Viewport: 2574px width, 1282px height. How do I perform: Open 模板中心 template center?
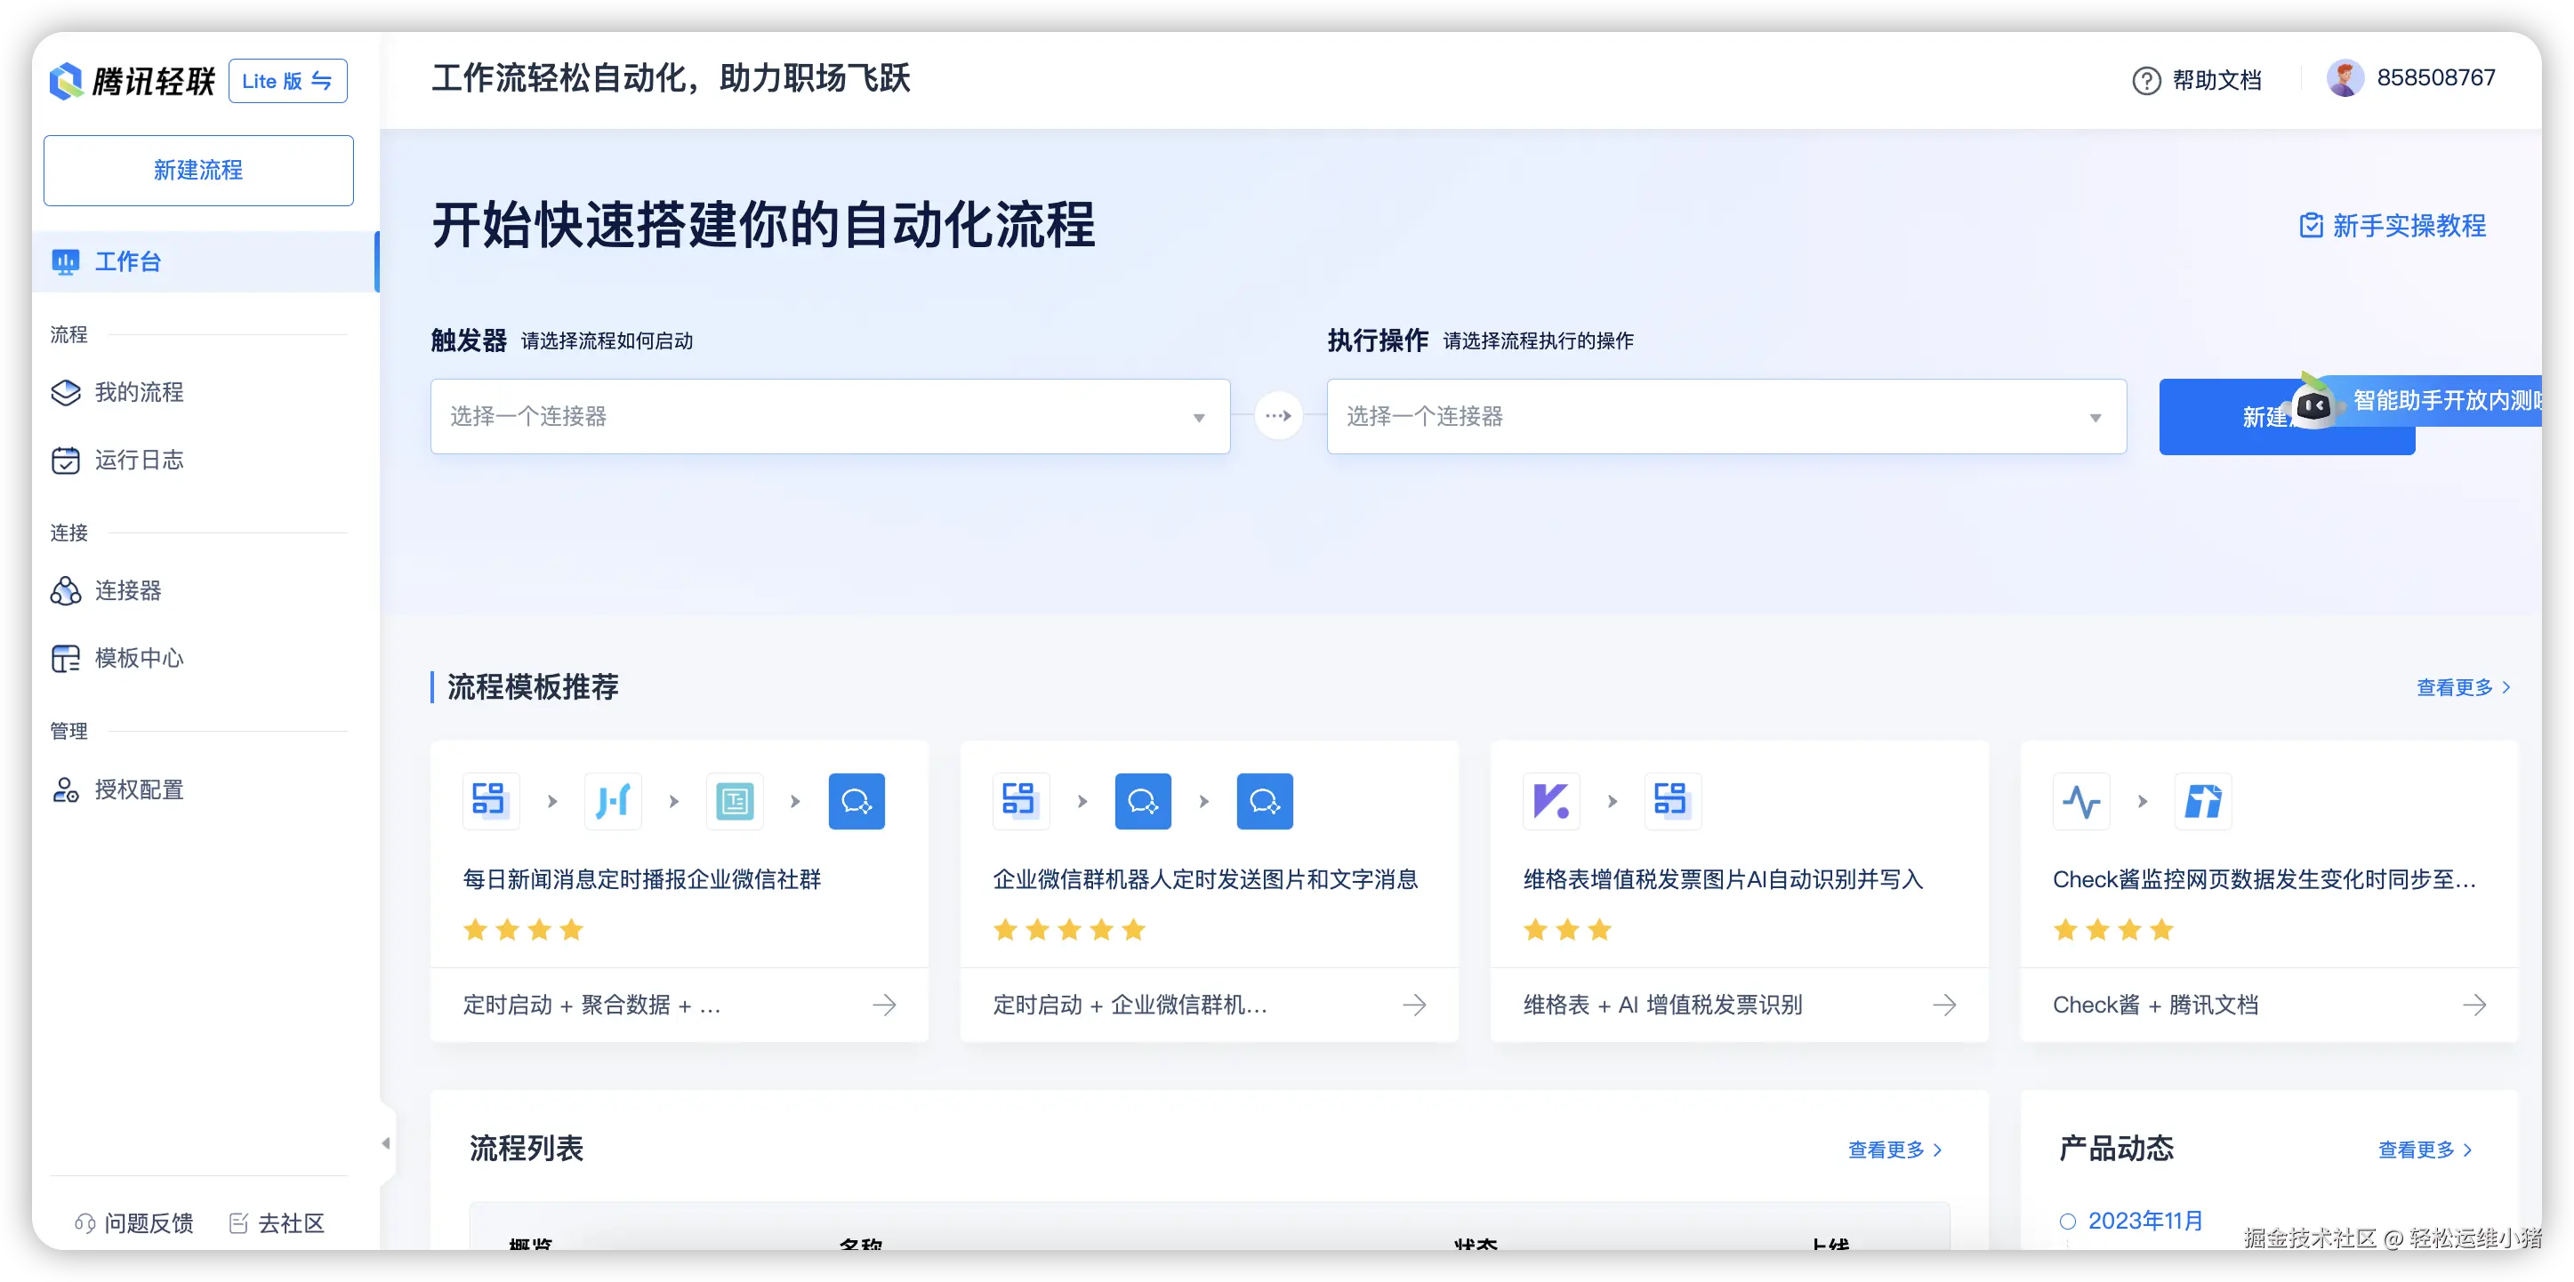(x=138, y=658)
